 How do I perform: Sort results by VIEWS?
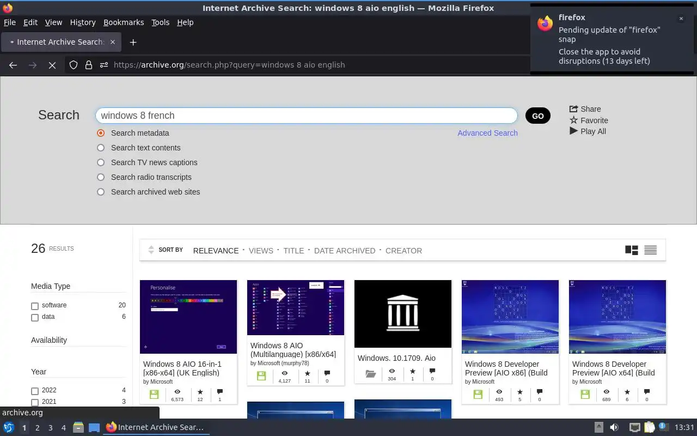point(261,251)
